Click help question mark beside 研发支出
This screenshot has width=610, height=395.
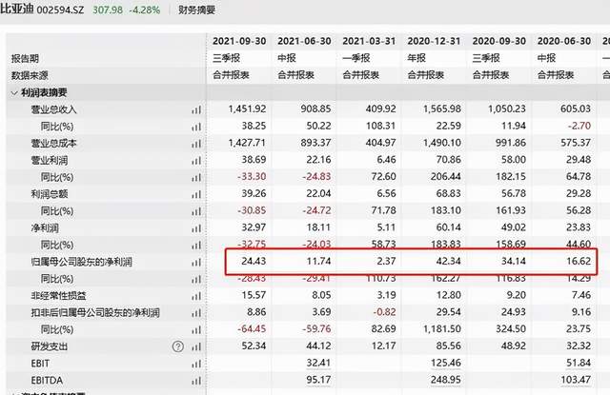178,346
